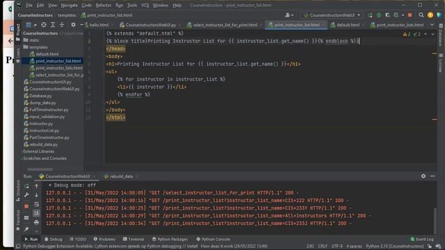The width and height of the screenshot is (445, 250).
Task: Click the Profile icon in the main toolbar
Action: pos(396,15)
